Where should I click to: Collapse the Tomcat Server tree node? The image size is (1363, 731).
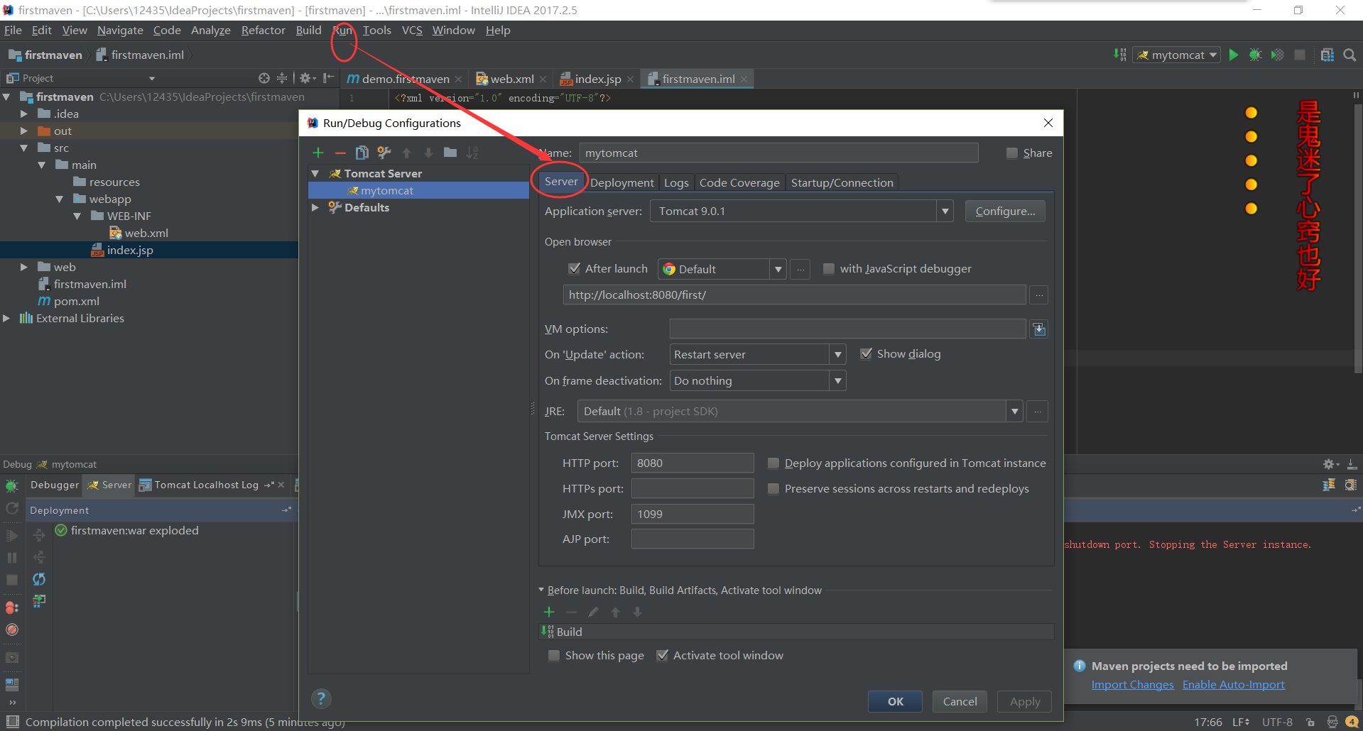[x=315, y=173]
